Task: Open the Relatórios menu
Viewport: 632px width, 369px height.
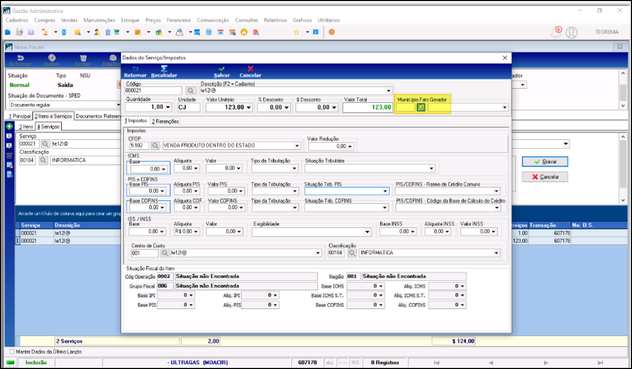Action: tap(275, 20)
